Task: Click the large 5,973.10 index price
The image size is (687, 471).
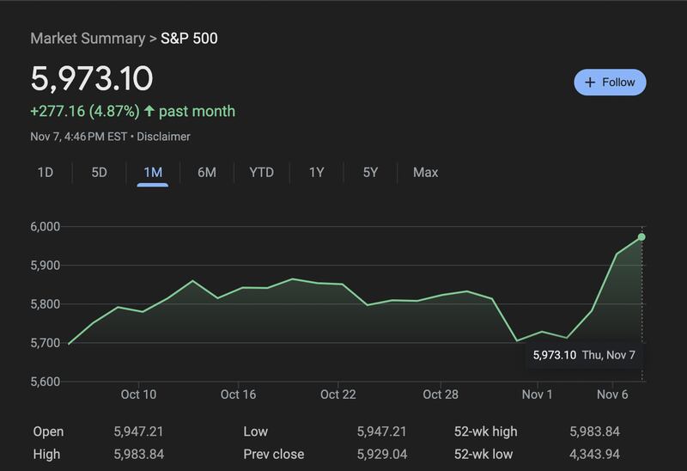Action: coord(92,79)
